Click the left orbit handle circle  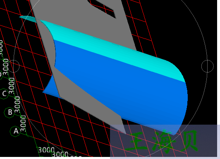point(14,66)
